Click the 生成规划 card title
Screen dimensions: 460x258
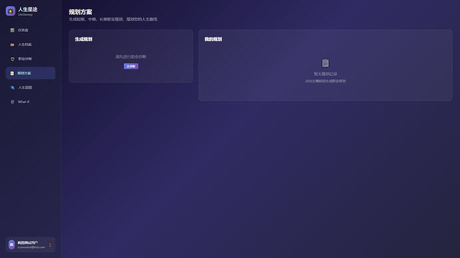(x=83, y=39)
